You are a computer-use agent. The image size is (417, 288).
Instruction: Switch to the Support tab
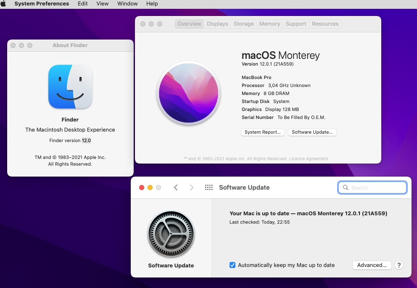click(296, 24)
